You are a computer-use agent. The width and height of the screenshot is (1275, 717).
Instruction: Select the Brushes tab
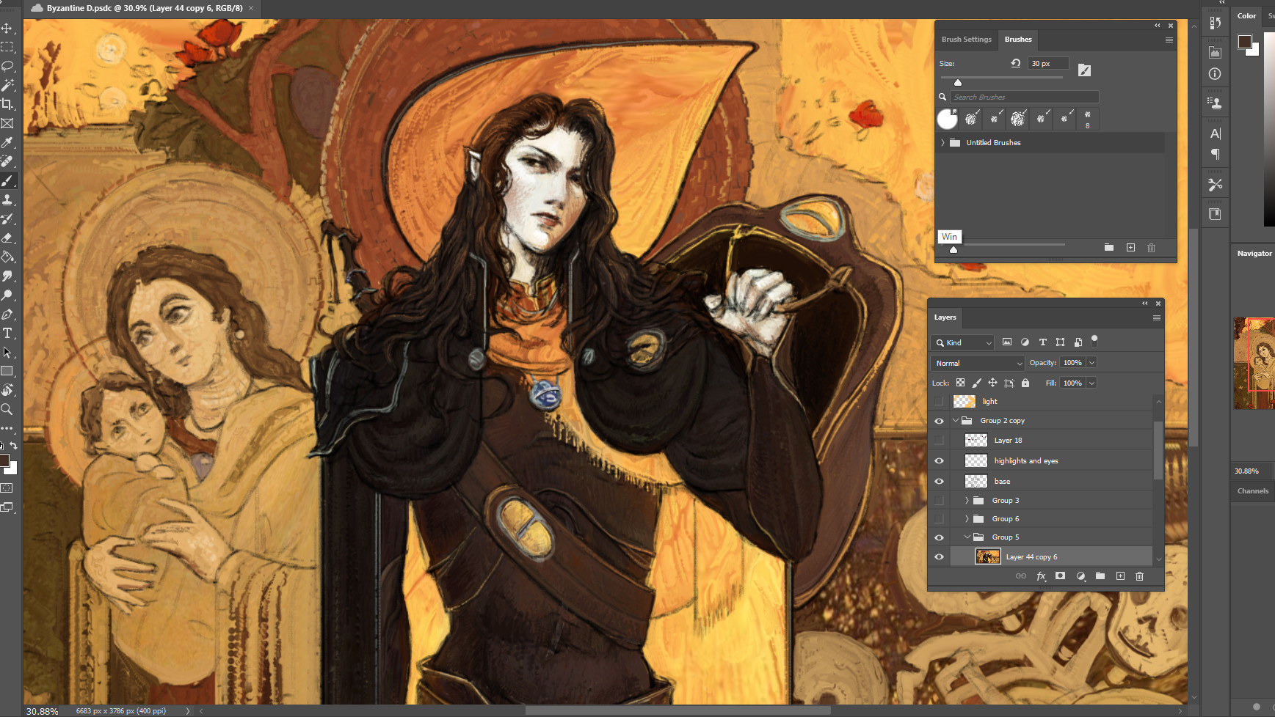point(1018,40)
